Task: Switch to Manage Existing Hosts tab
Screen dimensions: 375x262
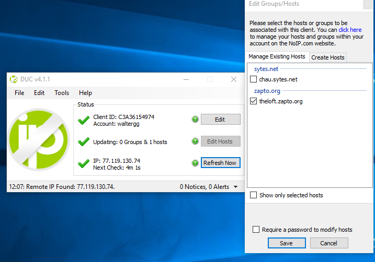Action: coord(277,56)
